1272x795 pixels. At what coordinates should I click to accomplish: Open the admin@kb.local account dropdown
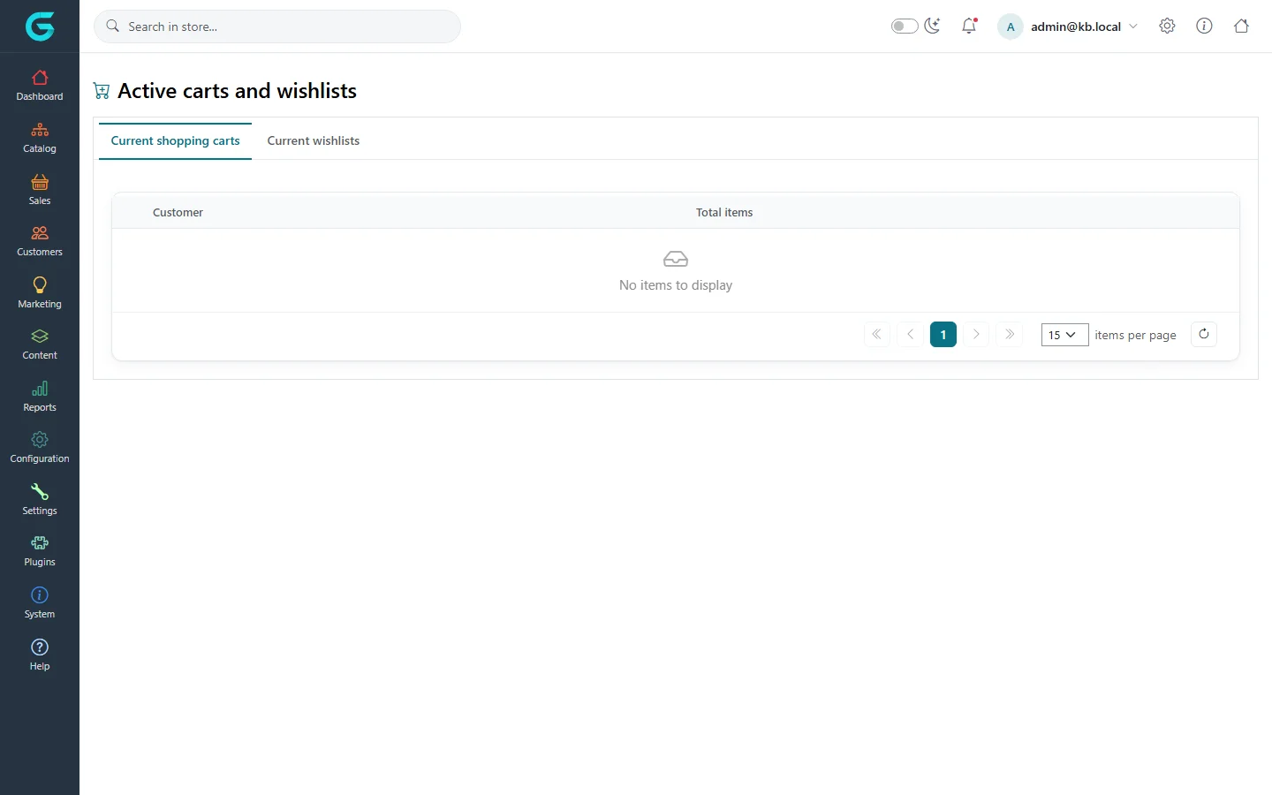(x=1068, y=26)
